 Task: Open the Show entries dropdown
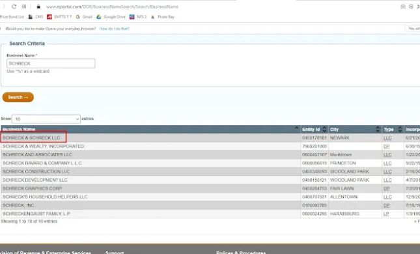pyautogui.click(x=46, y=119)
